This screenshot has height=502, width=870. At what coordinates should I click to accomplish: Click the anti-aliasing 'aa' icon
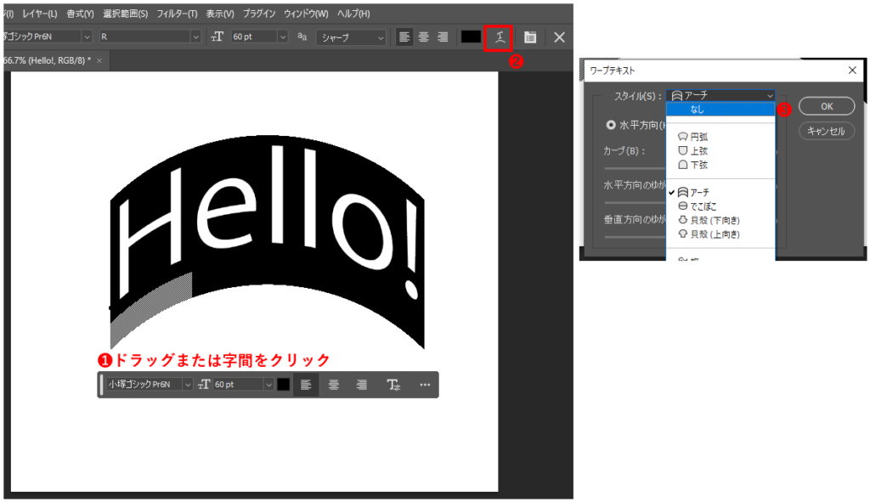pos(302,37)
